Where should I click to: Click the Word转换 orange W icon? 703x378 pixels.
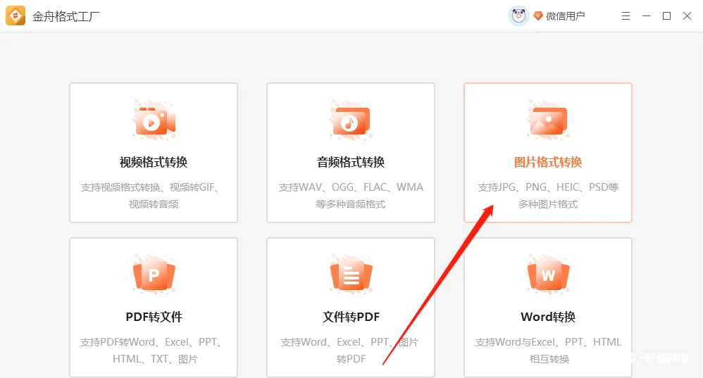coord(547,275)
